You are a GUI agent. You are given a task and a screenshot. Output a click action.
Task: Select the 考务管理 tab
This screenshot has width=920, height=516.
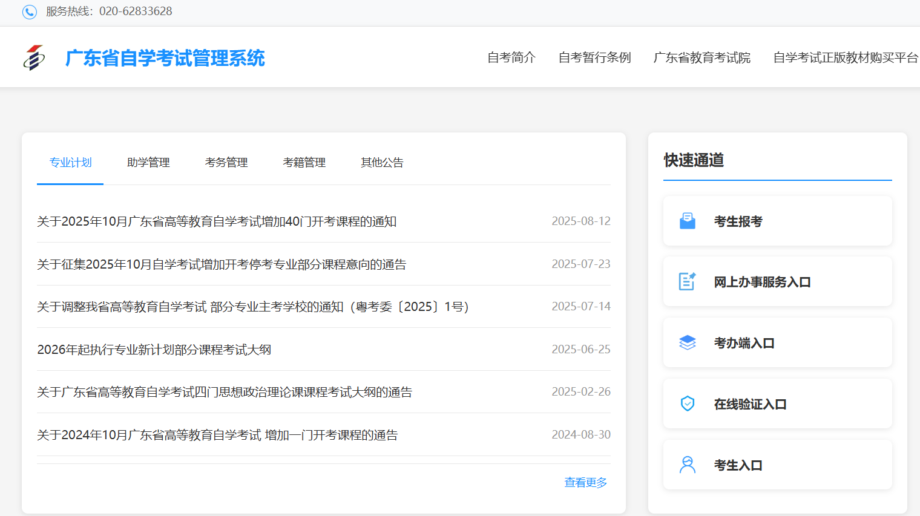226,162
